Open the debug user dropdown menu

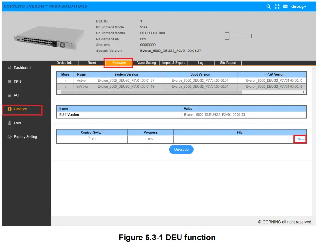[299, 6]
